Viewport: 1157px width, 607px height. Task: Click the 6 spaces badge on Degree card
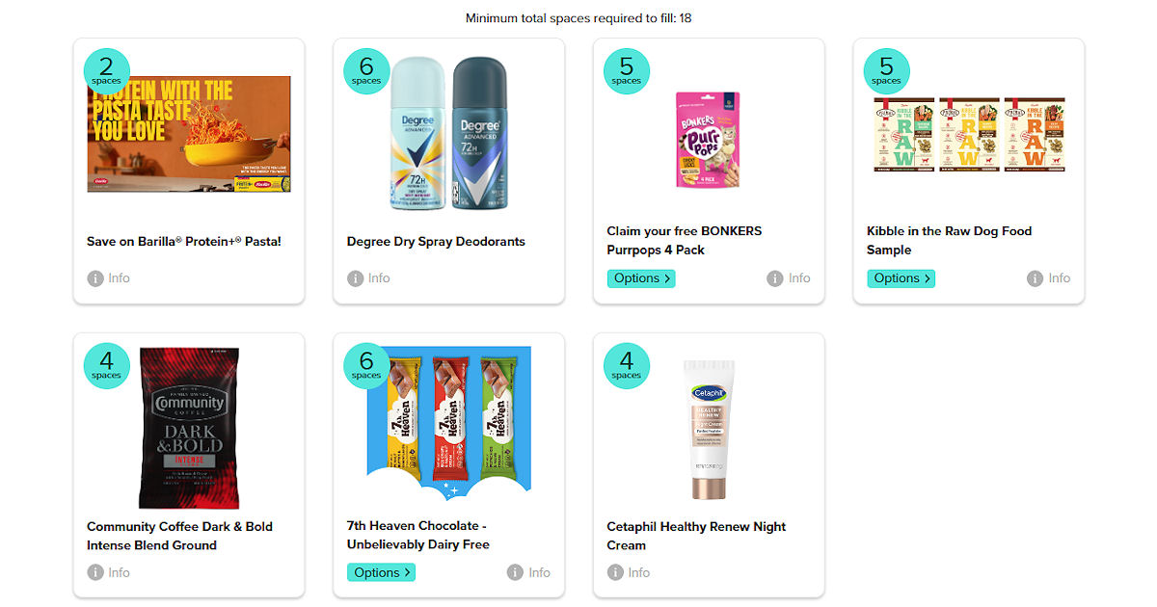pos(366,71)
